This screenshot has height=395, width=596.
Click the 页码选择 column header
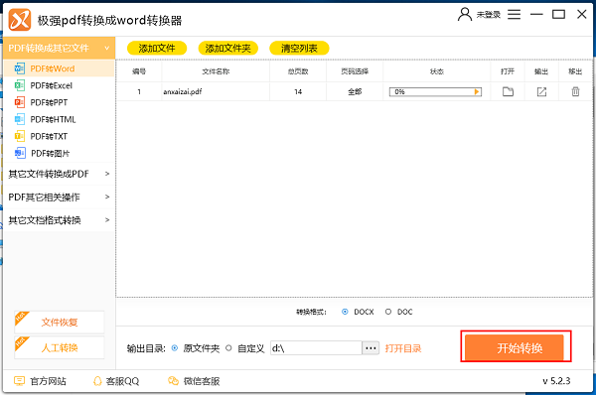click(x=355, y=71)
